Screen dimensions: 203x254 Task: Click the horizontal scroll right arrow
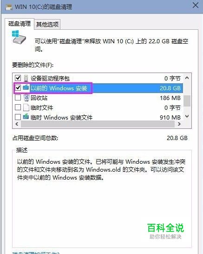click(179, 124)
